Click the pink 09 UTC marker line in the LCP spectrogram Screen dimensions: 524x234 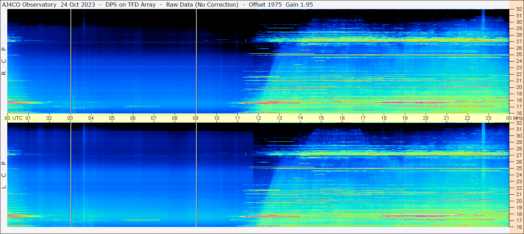pos(196,175)
